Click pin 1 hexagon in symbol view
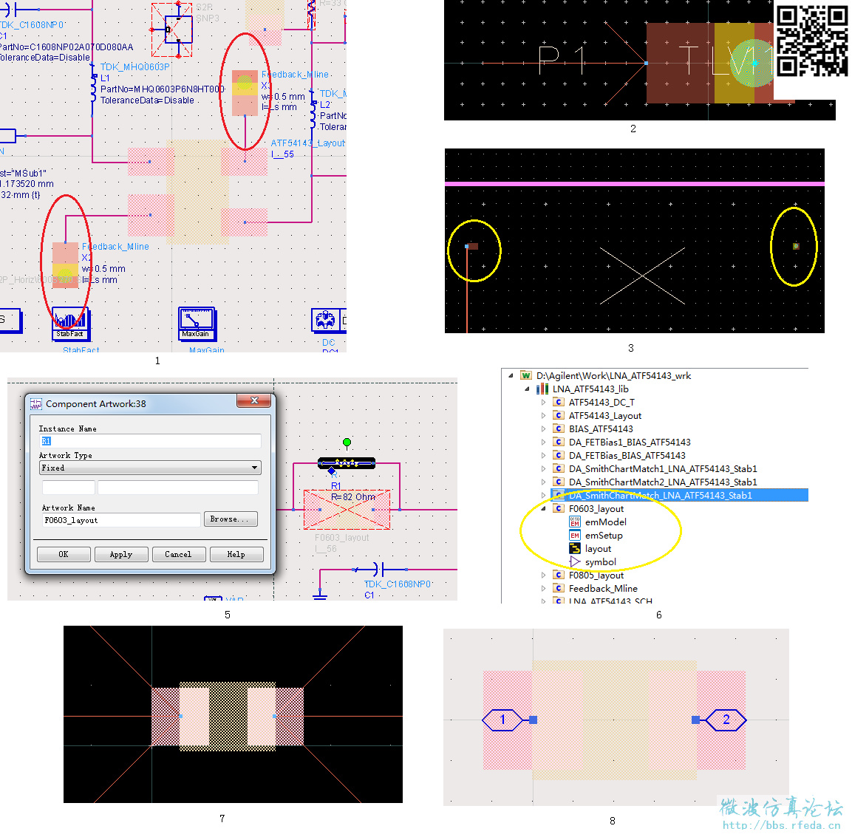Image resolution: width=852 pixels, height=837 pixels. pos(502,720)
